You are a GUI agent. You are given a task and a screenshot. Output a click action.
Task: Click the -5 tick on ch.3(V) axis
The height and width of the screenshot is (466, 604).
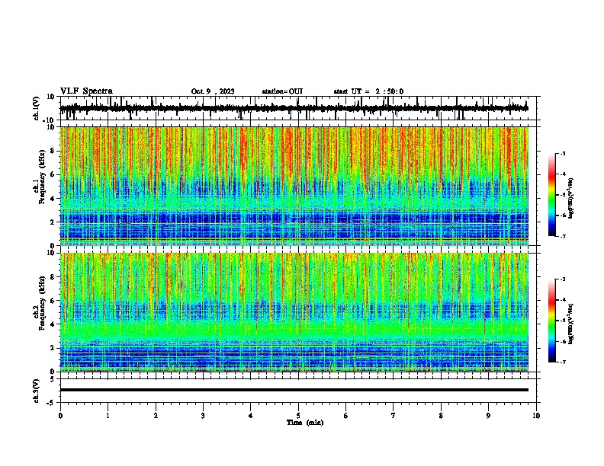tap(51, 403)
